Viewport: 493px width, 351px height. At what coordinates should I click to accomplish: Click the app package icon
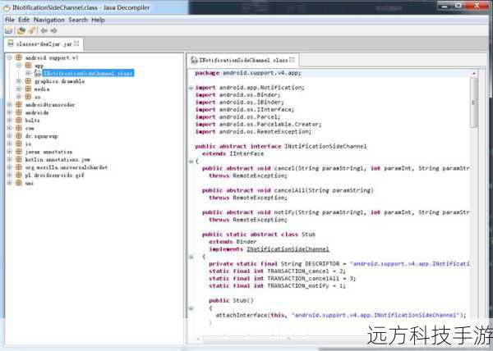pos(28,66)
